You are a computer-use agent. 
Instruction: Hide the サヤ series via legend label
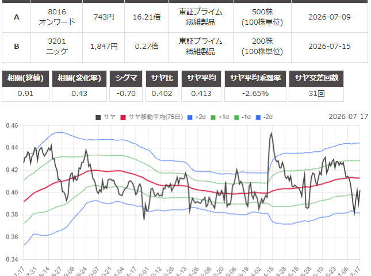[109, 117]
